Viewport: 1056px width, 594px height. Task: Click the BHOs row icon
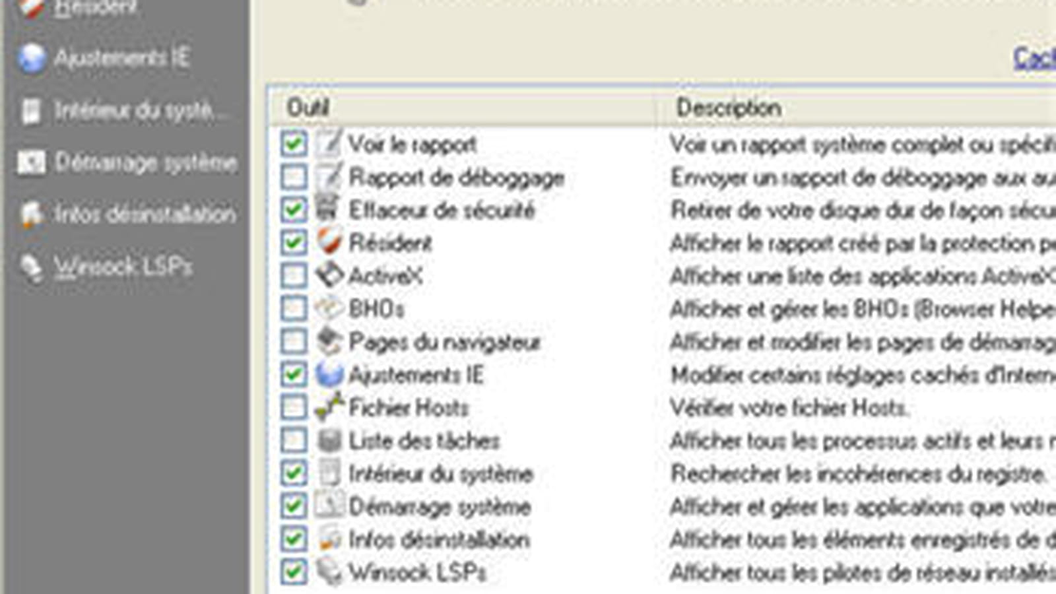[329, 308]
